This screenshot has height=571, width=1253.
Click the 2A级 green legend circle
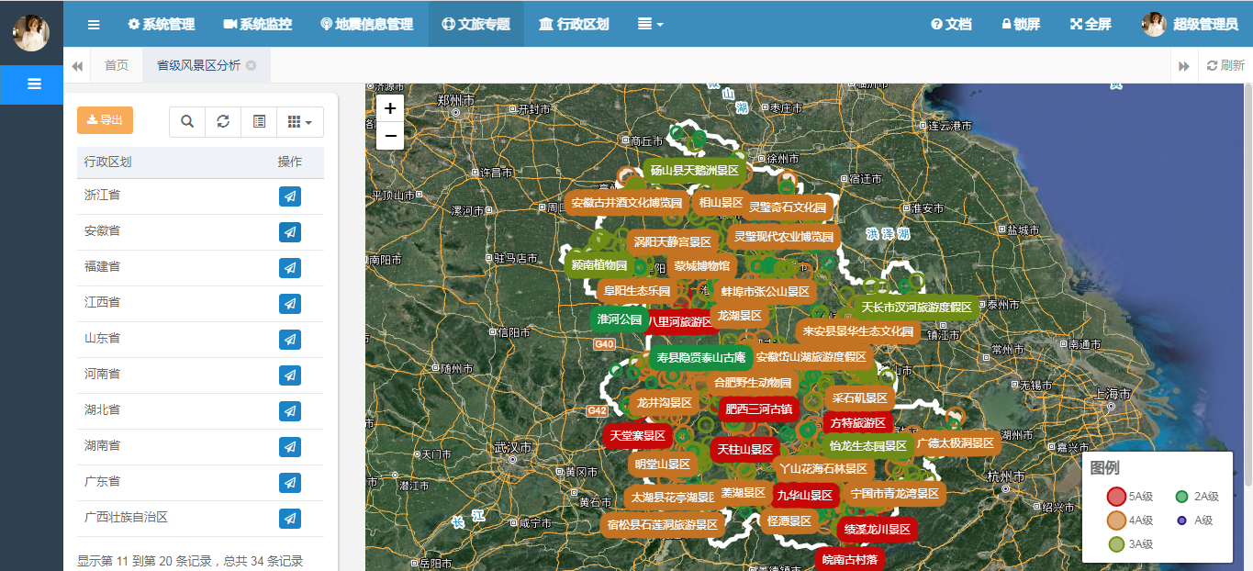[x=1182, y=497]
